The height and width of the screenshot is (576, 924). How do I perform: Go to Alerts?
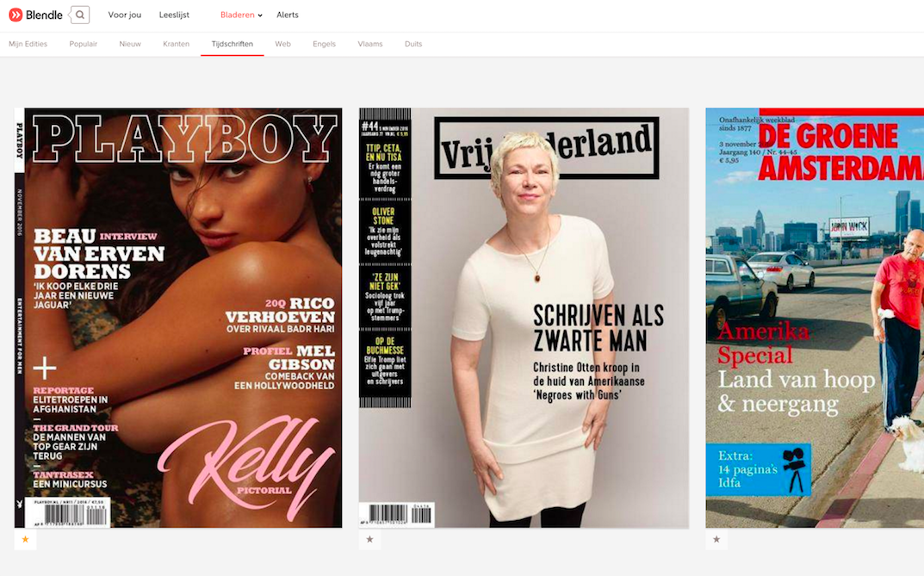coord(288,15)
